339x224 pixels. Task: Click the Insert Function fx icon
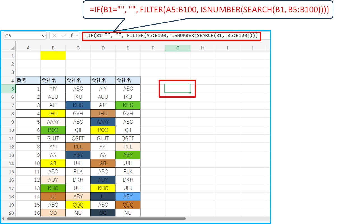pyautogui.click(x=72, y=36)
